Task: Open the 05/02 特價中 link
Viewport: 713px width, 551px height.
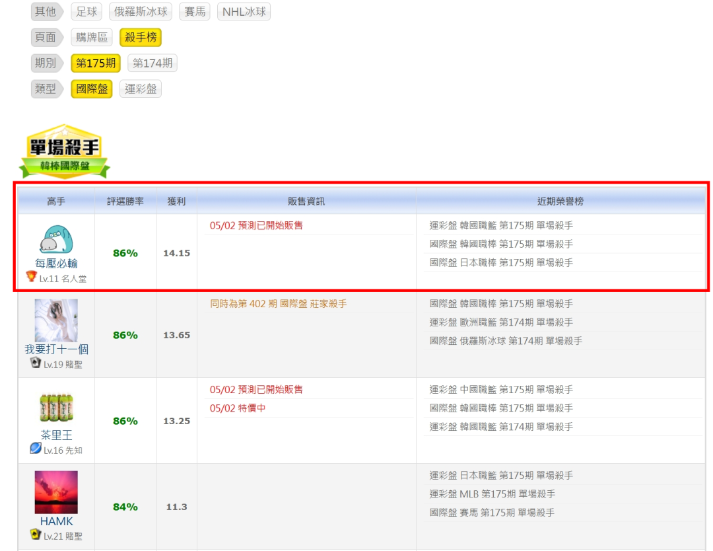Action: click(x=238, y=408)
